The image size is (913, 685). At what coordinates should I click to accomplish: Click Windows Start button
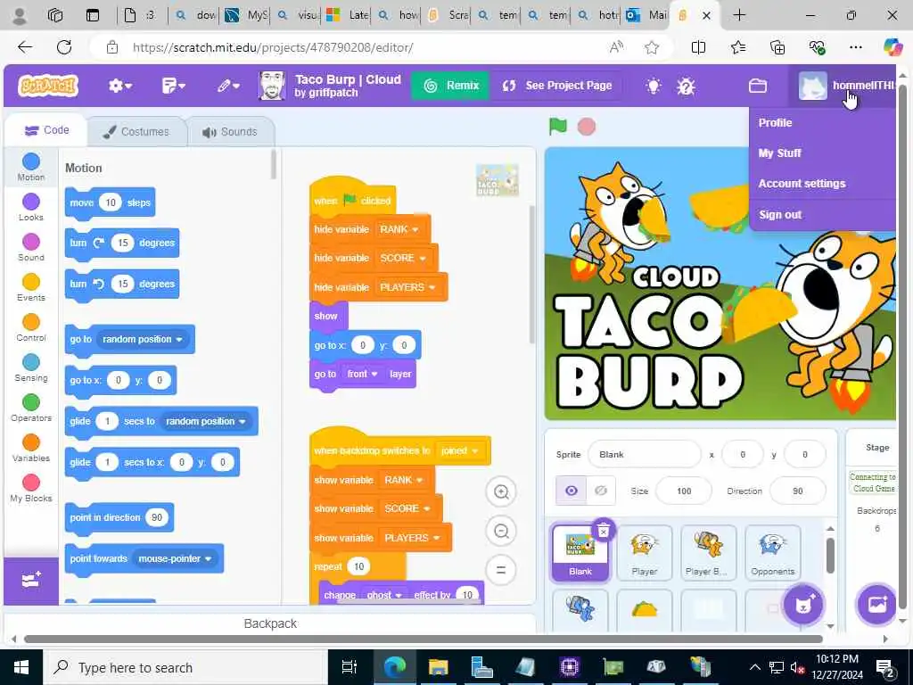(x=21, y=667)
